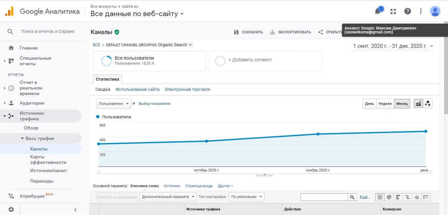448x215 pixels.
Task: Select the comparison view icon
Action: 407,197
